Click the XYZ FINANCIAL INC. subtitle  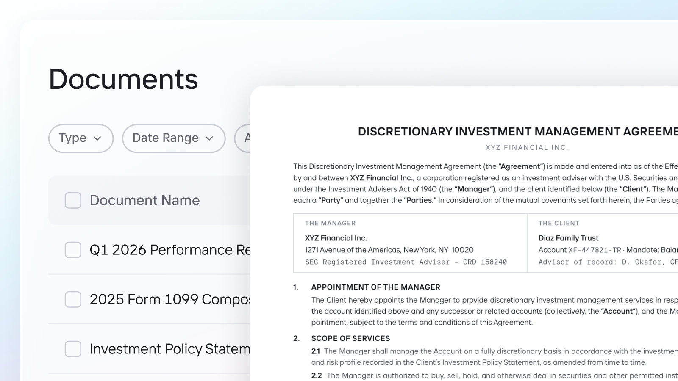point(527,148)
